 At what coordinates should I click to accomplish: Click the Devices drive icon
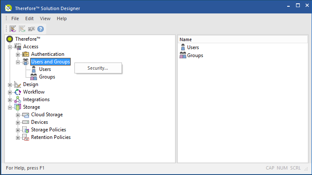26,122
